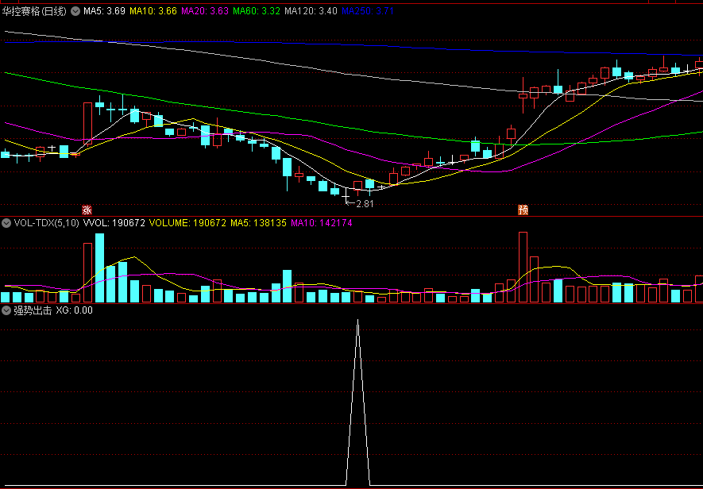Click the 2.81 low price label
703x489 pixels.
point(365,204)
